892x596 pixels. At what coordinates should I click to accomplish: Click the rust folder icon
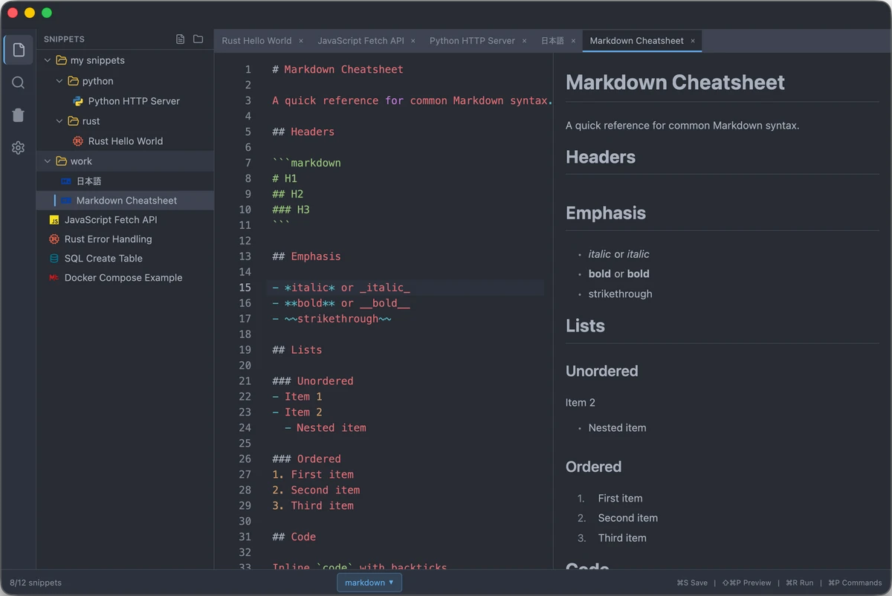click(73, 121)
